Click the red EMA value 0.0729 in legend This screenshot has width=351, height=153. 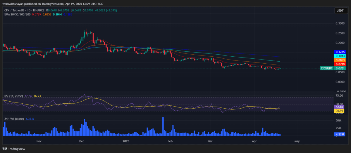tap(37, 14)
